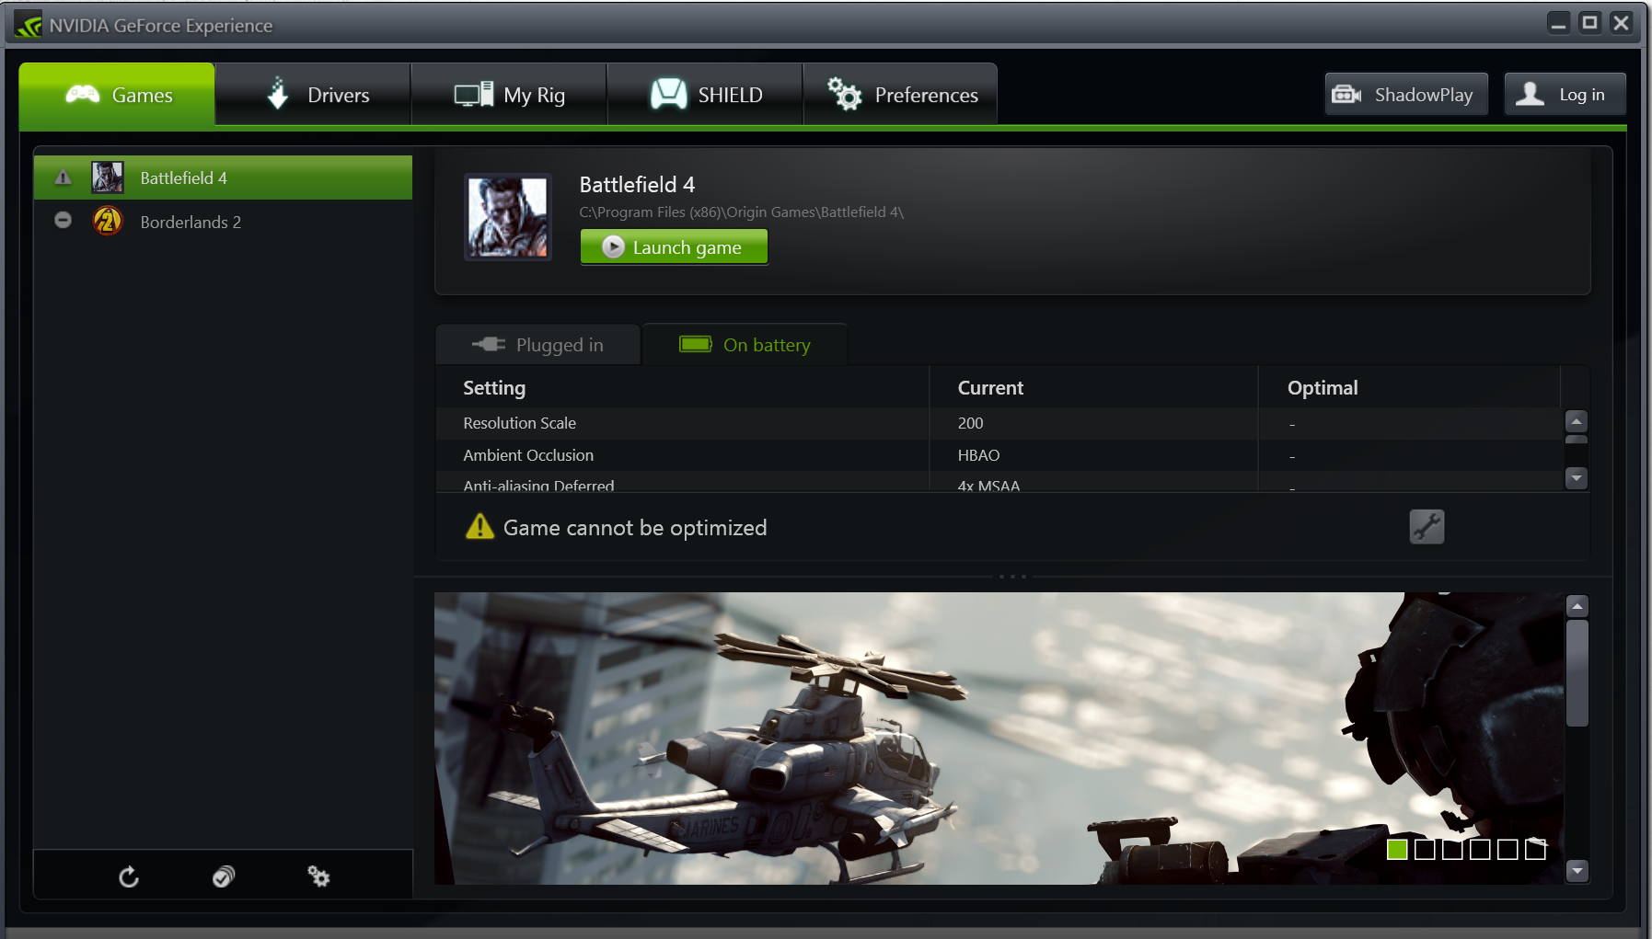Launch Battlefield 4 game
The height and width of the screenshot is (939, 1652).
click(674, 246)
